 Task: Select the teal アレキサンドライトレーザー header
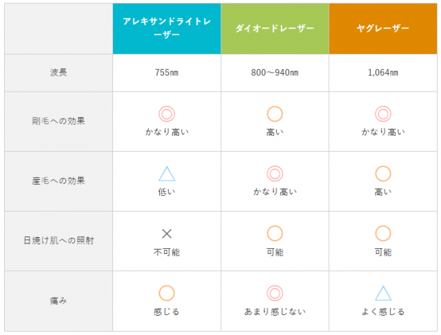point(167,28)
